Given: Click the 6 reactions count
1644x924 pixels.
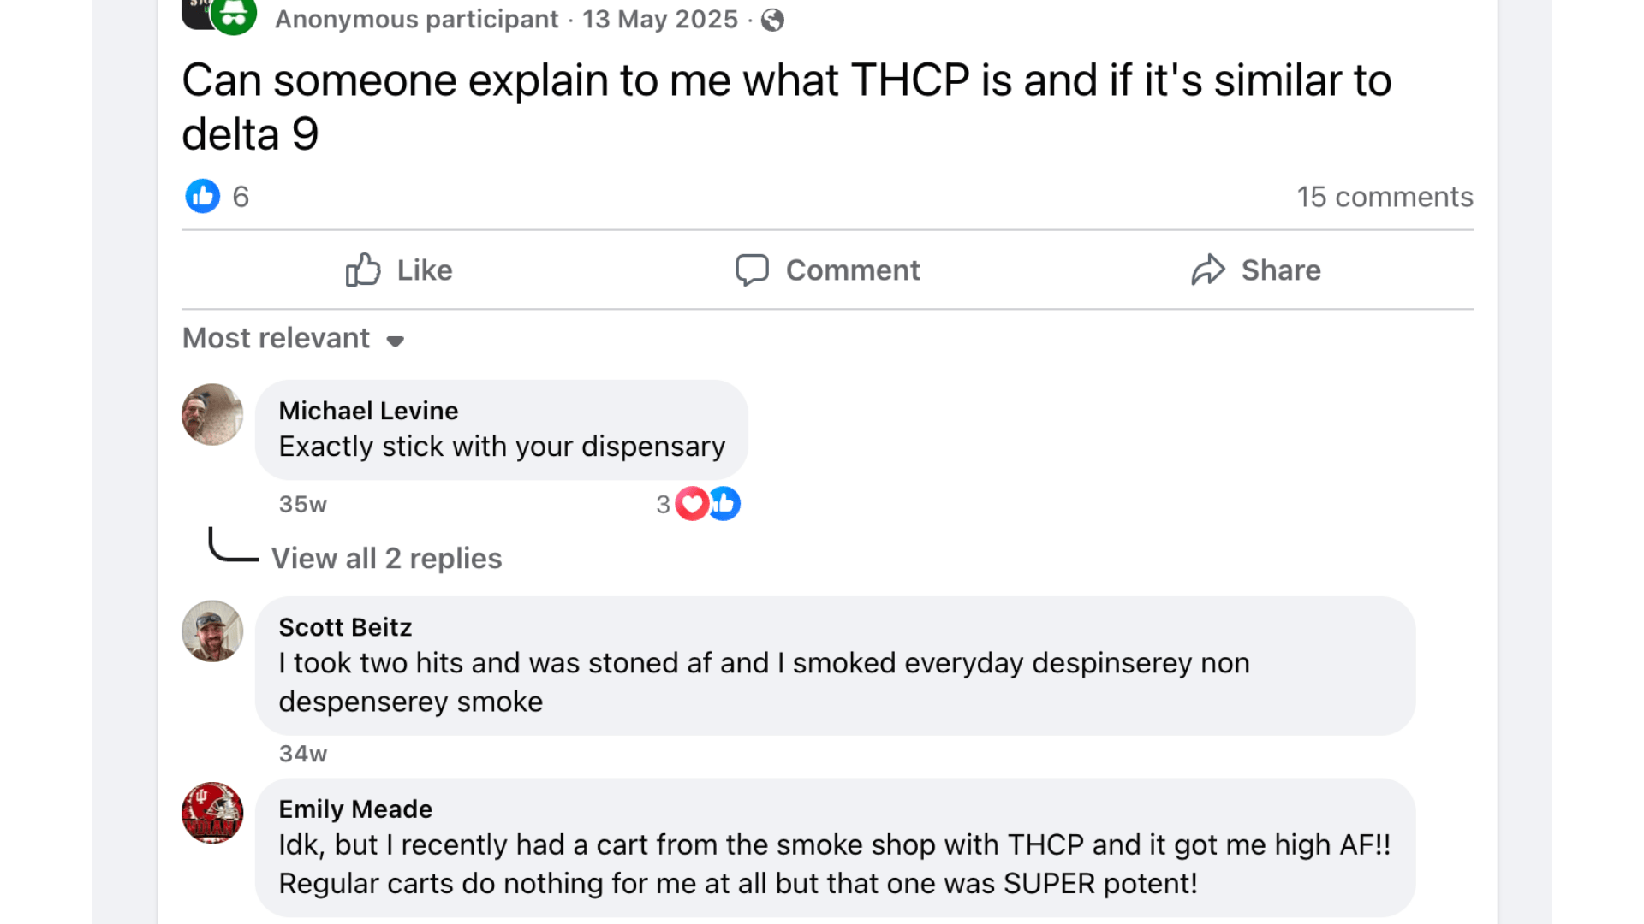Looking at the screenshot, I should click(241, 196).
